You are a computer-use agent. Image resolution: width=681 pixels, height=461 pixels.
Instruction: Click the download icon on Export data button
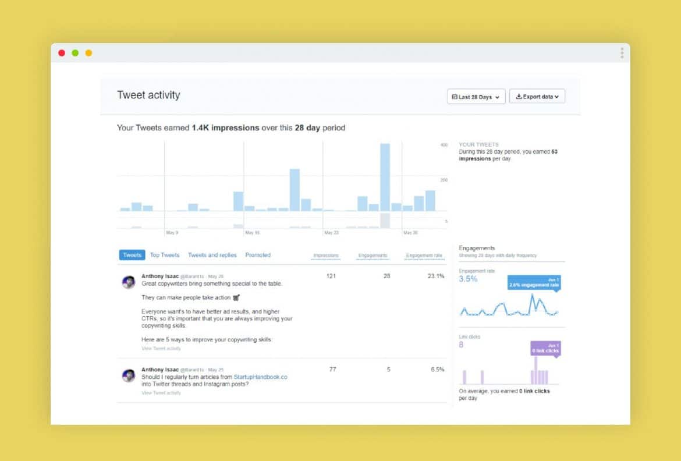pos(518,97)
